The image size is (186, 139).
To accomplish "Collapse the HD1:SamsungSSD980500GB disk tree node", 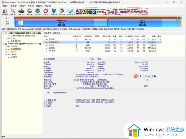I will click(x=3, y=44).
